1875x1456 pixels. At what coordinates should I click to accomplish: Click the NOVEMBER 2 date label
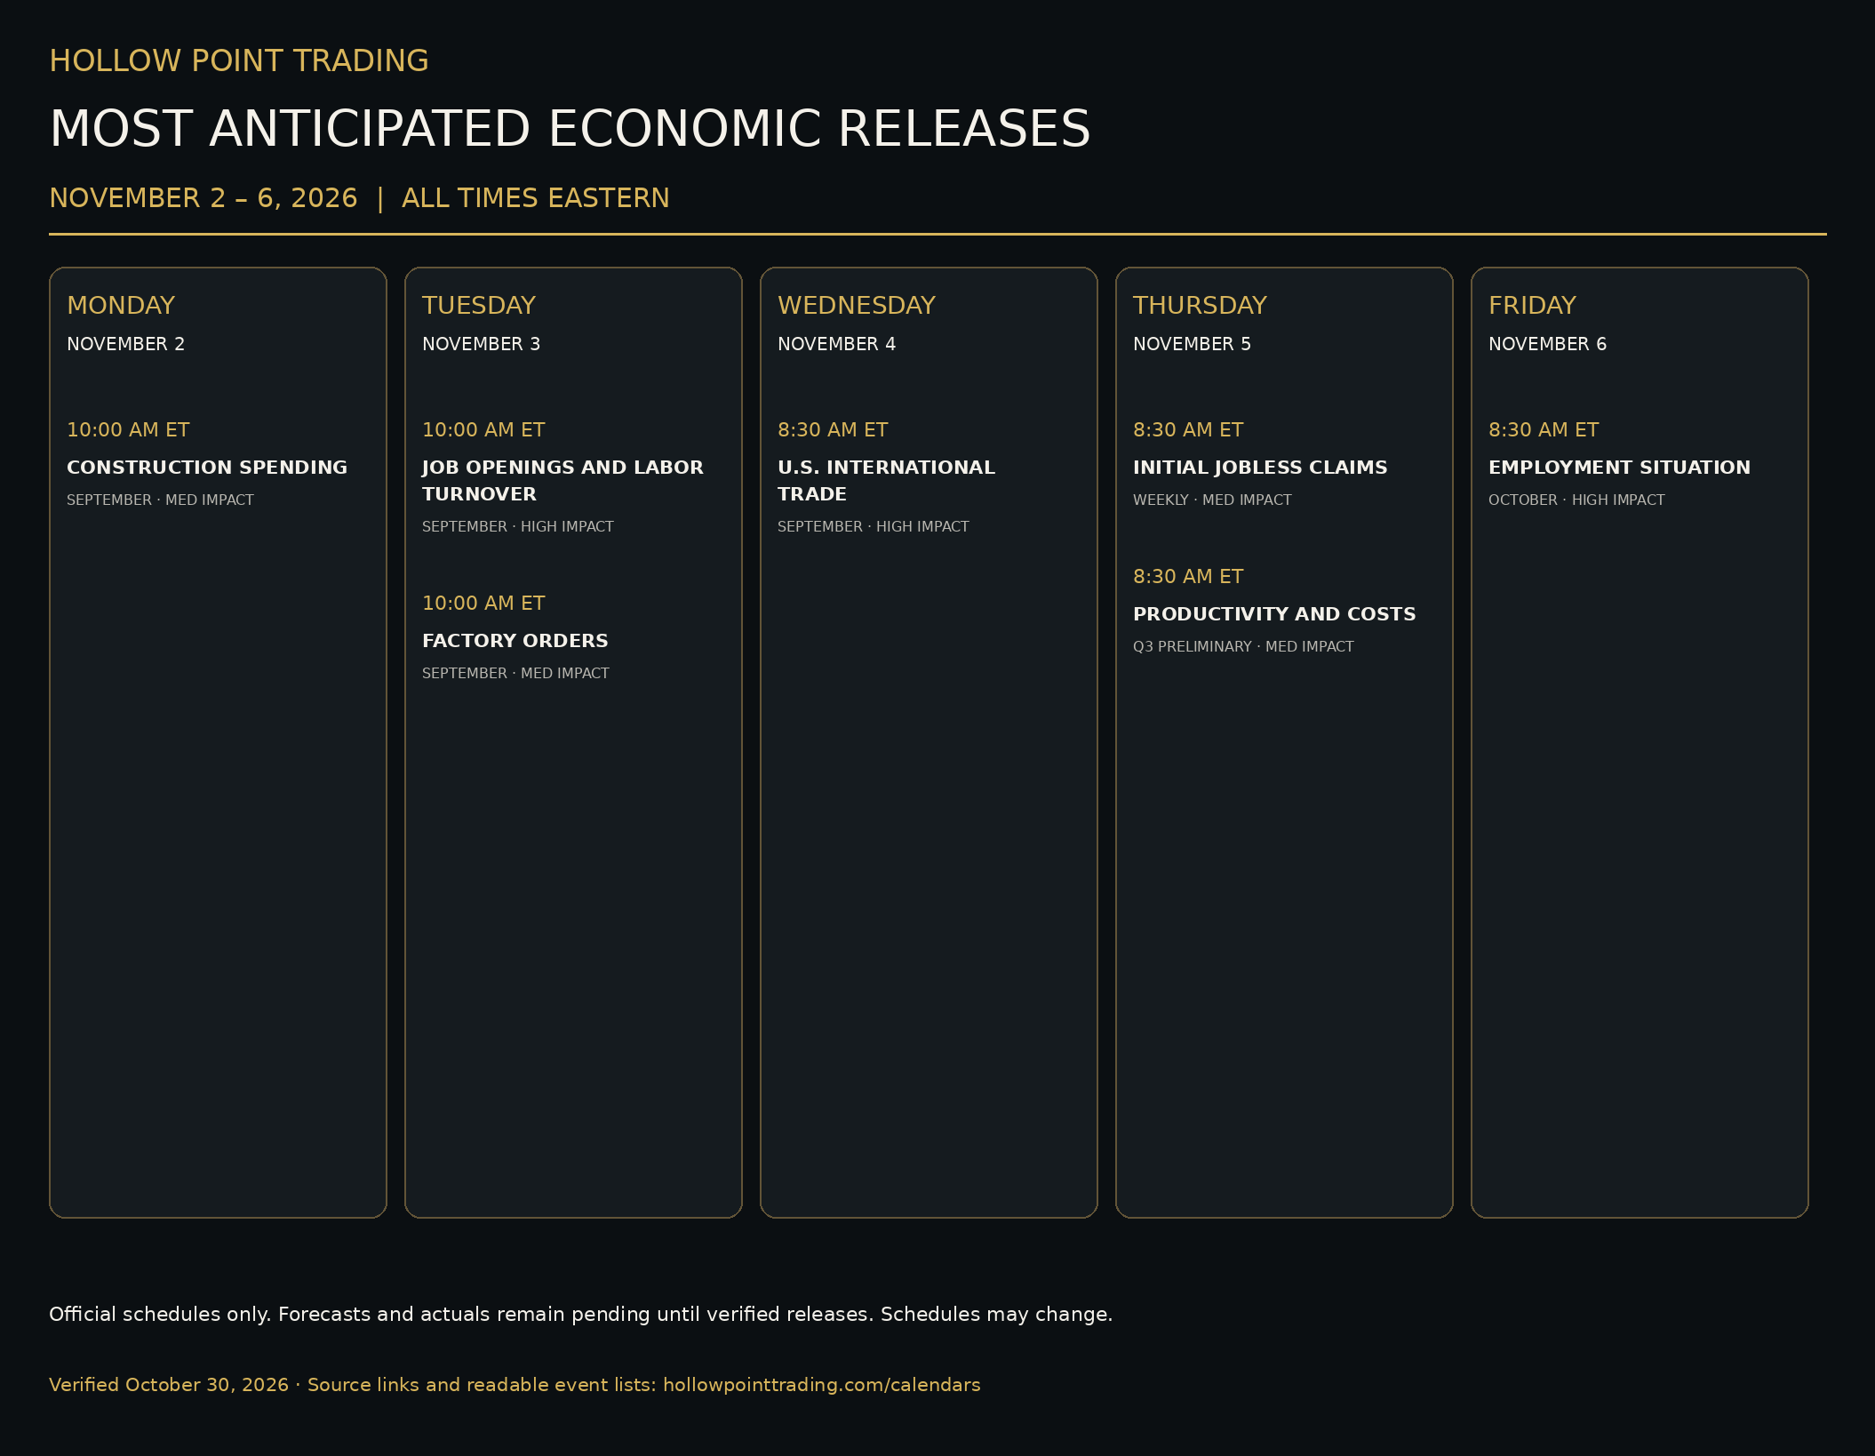125,344
